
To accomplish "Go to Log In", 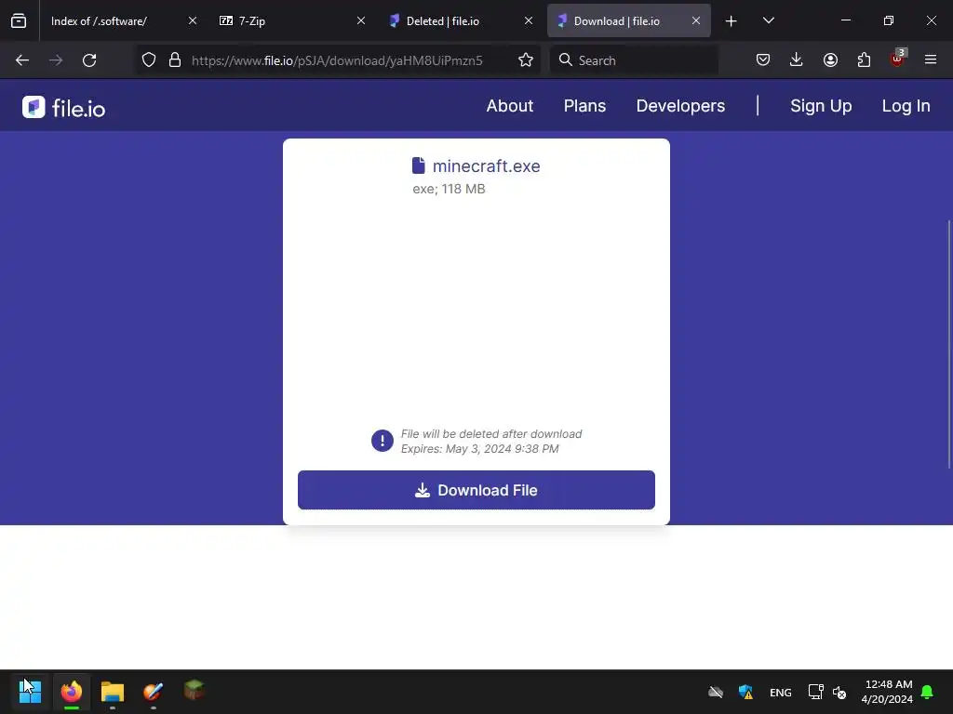I will (x=906, y=106).
